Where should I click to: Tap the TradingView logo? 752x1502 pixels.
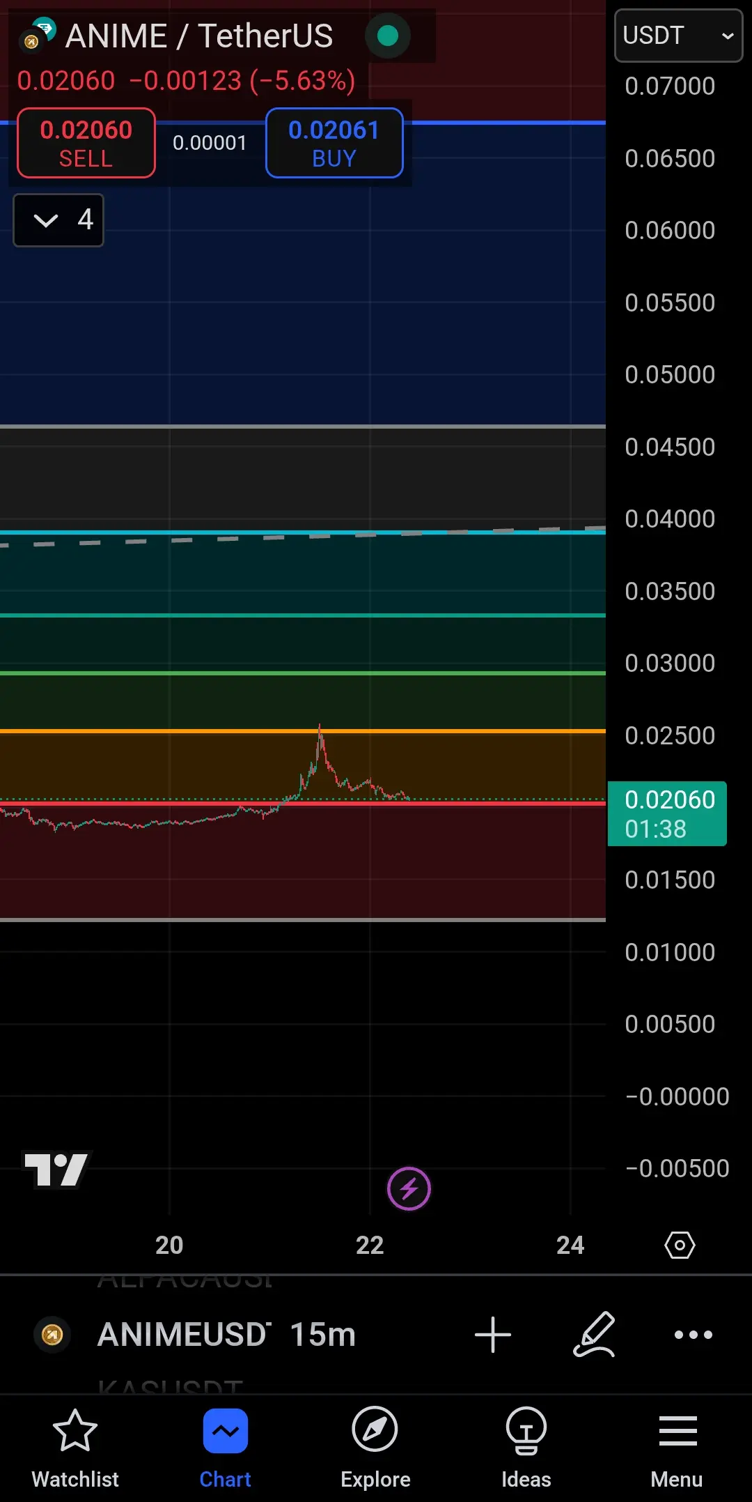[x=56, y=1169]
